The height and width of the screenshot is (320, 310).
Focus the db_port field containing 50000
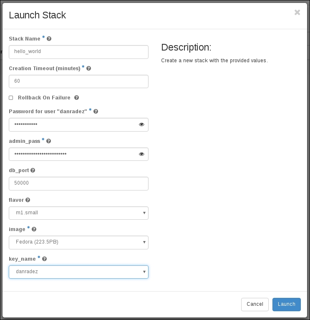pos(78,183)
